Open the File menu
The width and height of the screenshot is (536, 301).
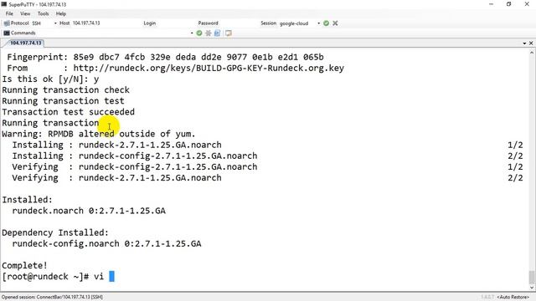pos(9,13)
